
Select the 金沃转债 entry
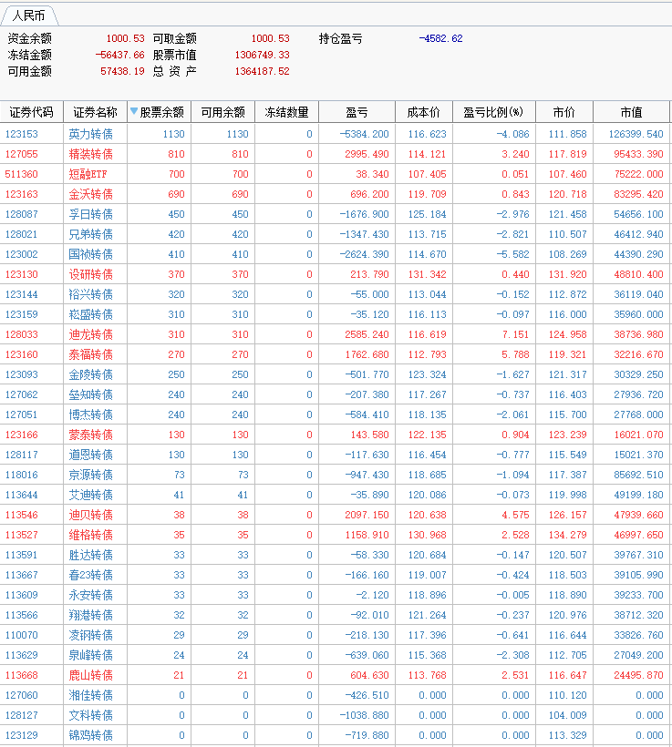click(90, 194)
